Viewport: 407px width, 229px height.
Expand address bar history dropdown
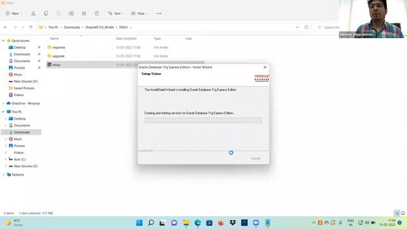(297, 27)
